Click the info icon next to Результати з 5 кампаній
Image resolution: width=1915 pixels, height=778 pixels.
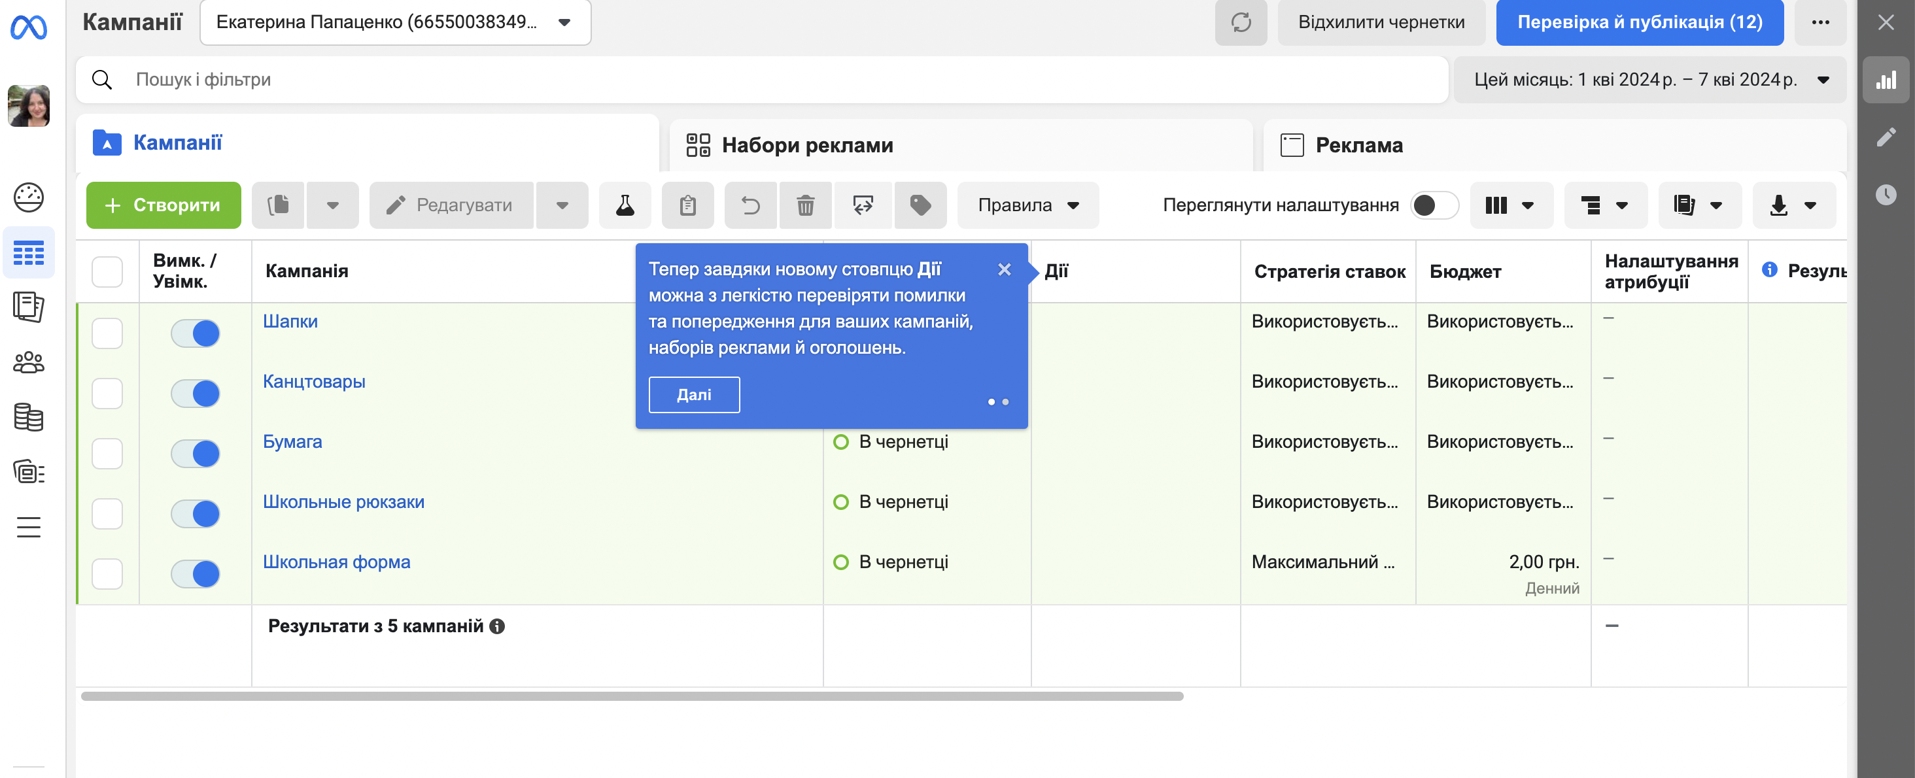[497, 626]
